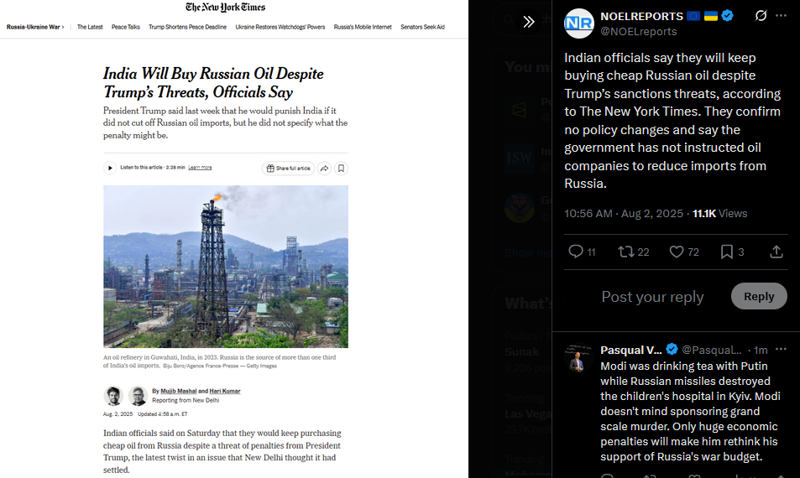
Task: Bookmark the post with 3 bookmarks
Action: tap(732, 252)
